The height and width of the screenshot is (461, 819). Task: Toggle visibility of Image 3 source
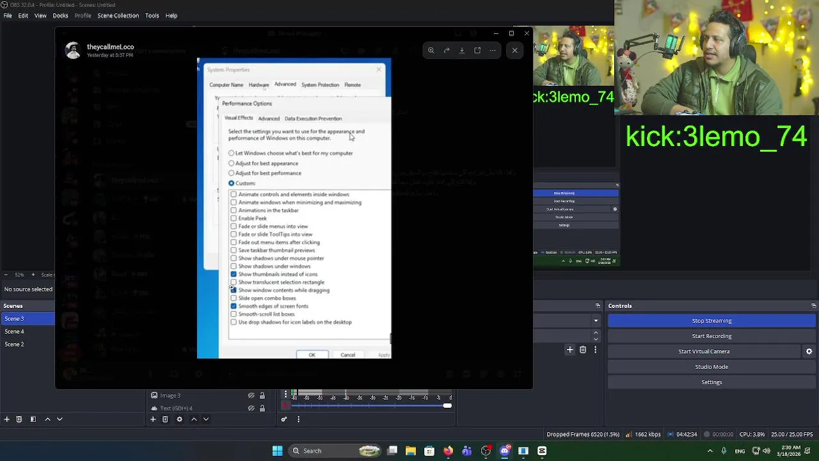point(251,396)
